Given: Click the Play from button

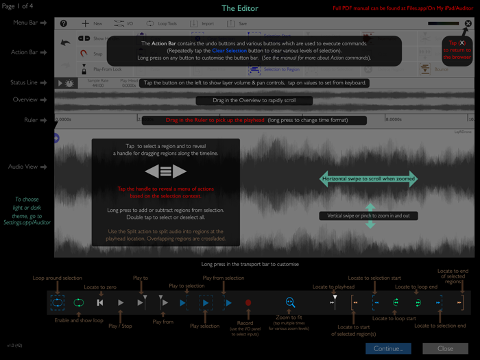Looking at the screenshot, I should point(163,302).
